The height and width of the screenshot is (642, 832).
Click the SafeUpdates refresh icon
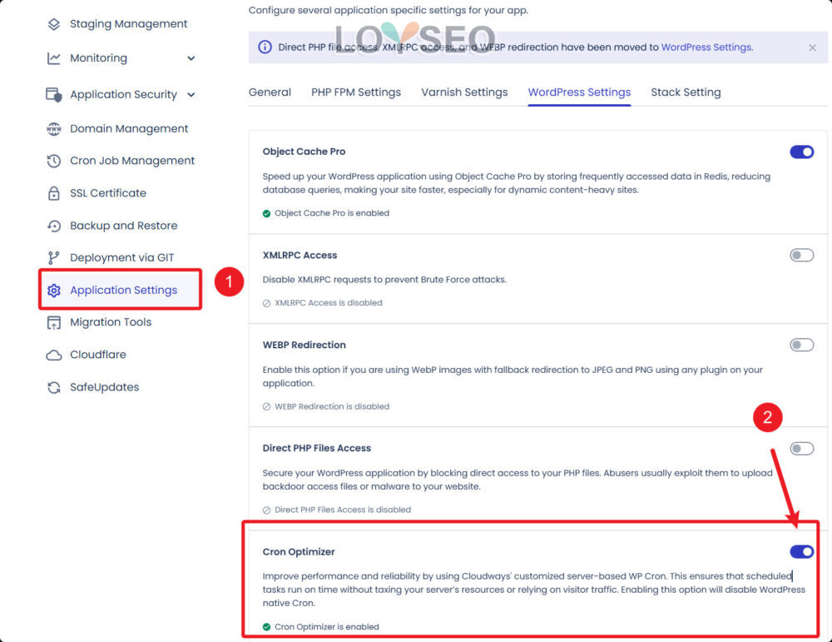pos(53,388)
